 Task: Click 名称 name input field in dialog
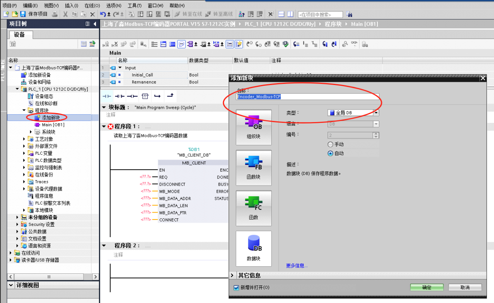(308, 96)
